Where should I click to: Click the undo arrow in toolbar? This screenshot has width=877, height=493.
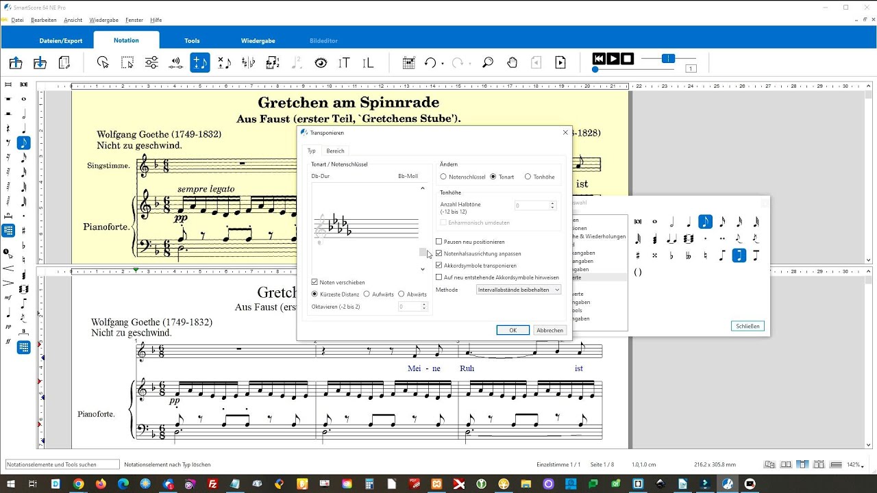(x=430, y=63)
